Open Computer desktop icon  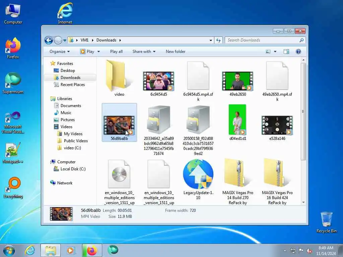[x=13, y=14]
